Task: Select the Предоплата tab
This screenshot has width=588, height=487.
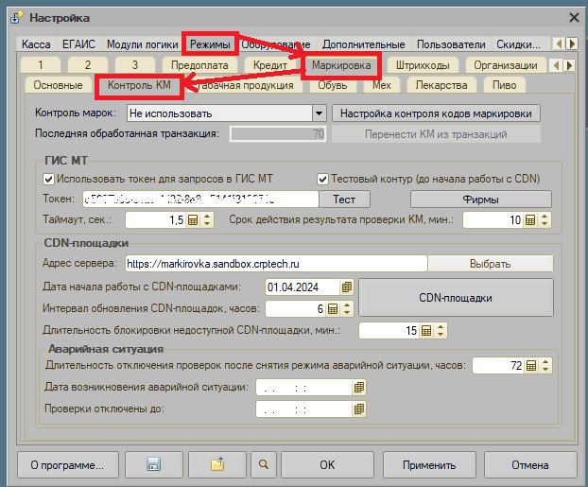Action: (x=199, y=65)
